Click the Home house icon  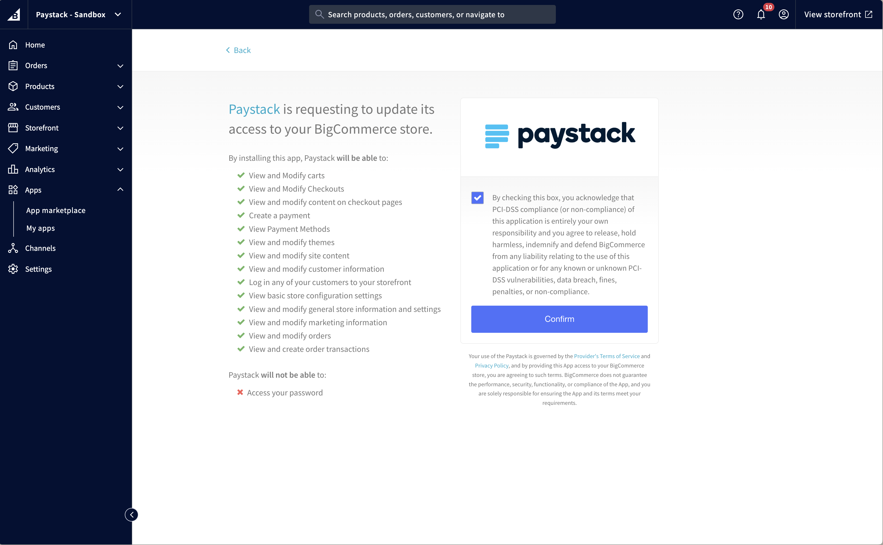pos(13,45)
